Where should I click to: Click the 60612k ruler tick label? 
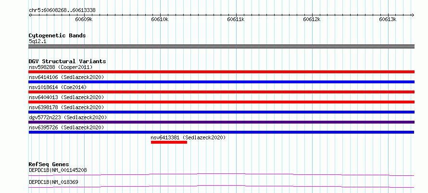tap(312, 20)
